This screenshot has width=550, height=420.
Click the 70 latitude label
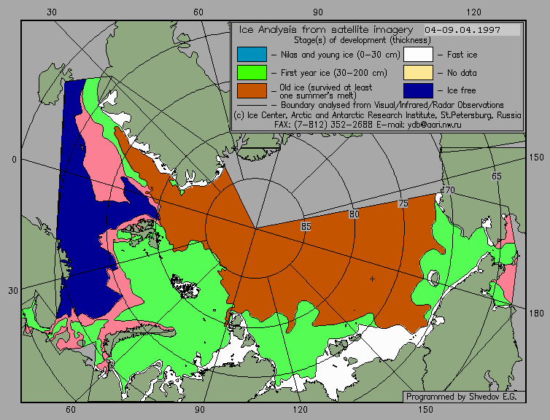click(x=449, y=190)
